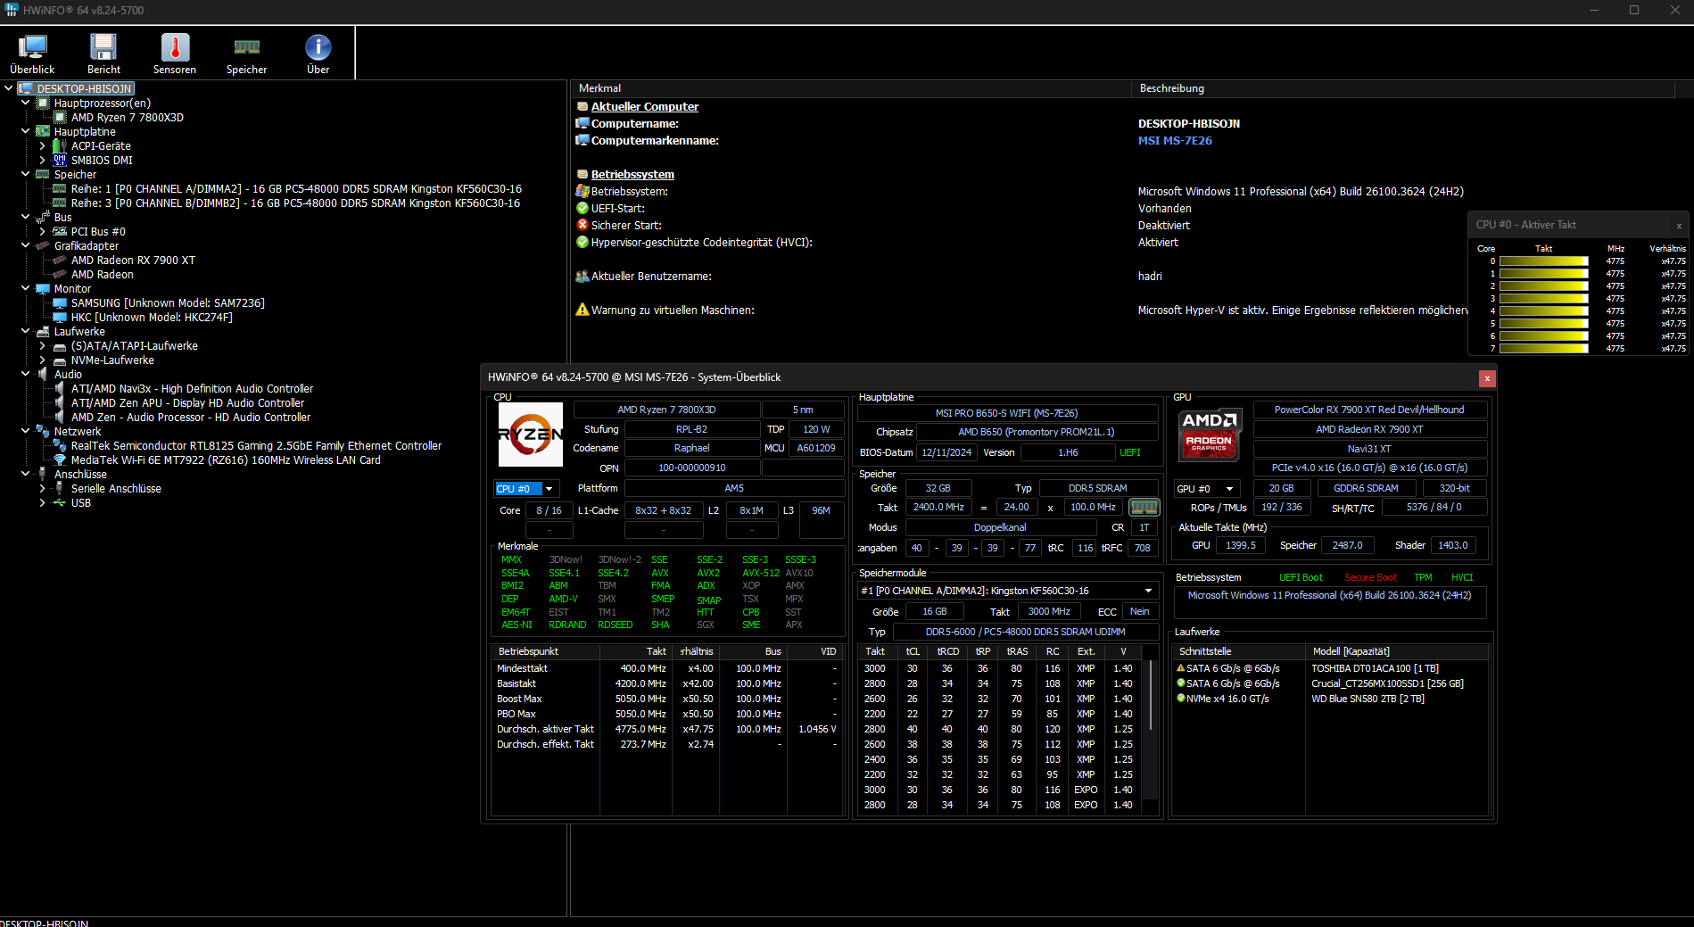Click the Core 4 clock bar
Image resolution: width=1694 pixels, height=927 pixels.
tap(1544, 311)
